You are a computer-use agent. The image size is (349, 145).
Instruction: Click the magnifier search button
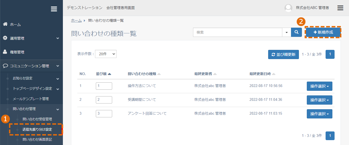tap(296, 32)
